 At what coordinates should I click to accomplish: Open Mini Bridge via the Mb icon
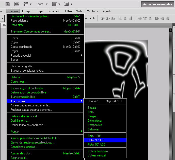[17, 4]
